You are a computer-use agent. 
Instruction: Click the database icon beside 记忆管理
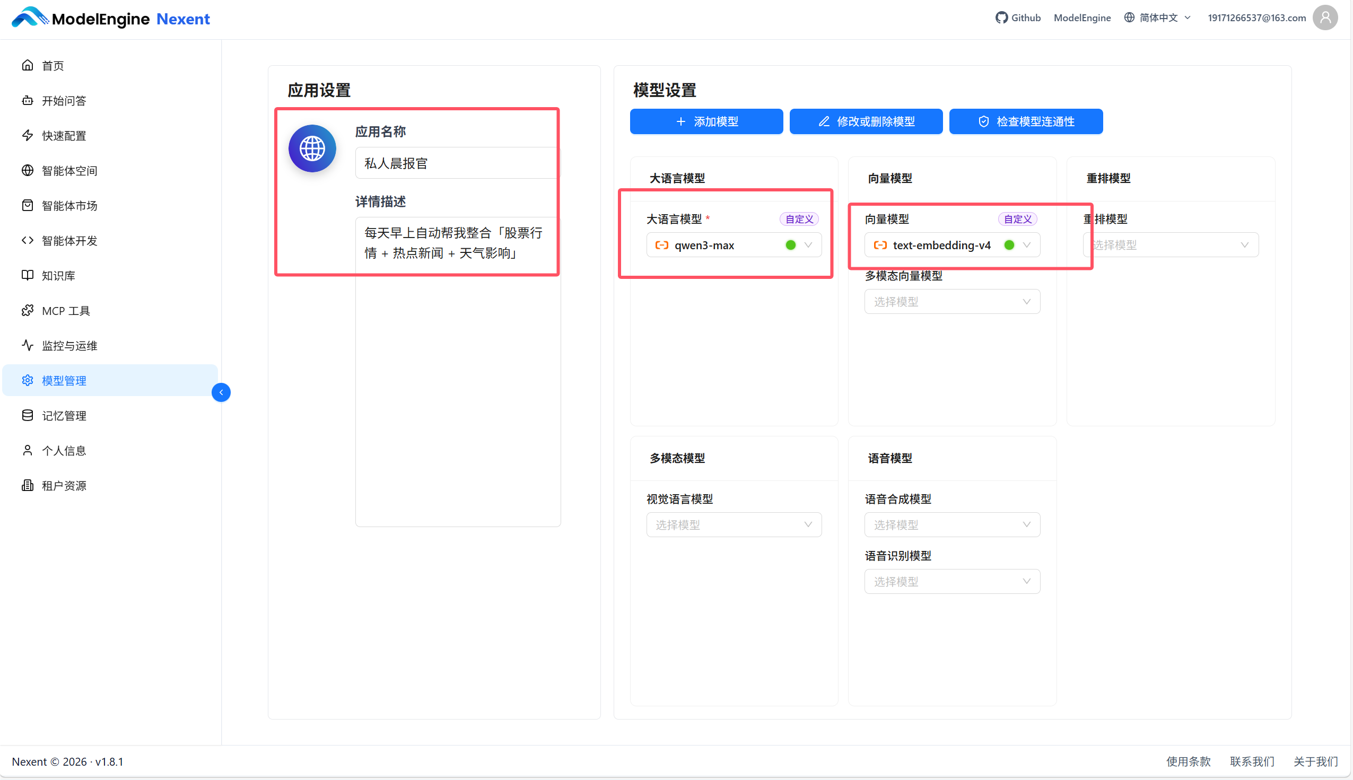click(28, 416)
